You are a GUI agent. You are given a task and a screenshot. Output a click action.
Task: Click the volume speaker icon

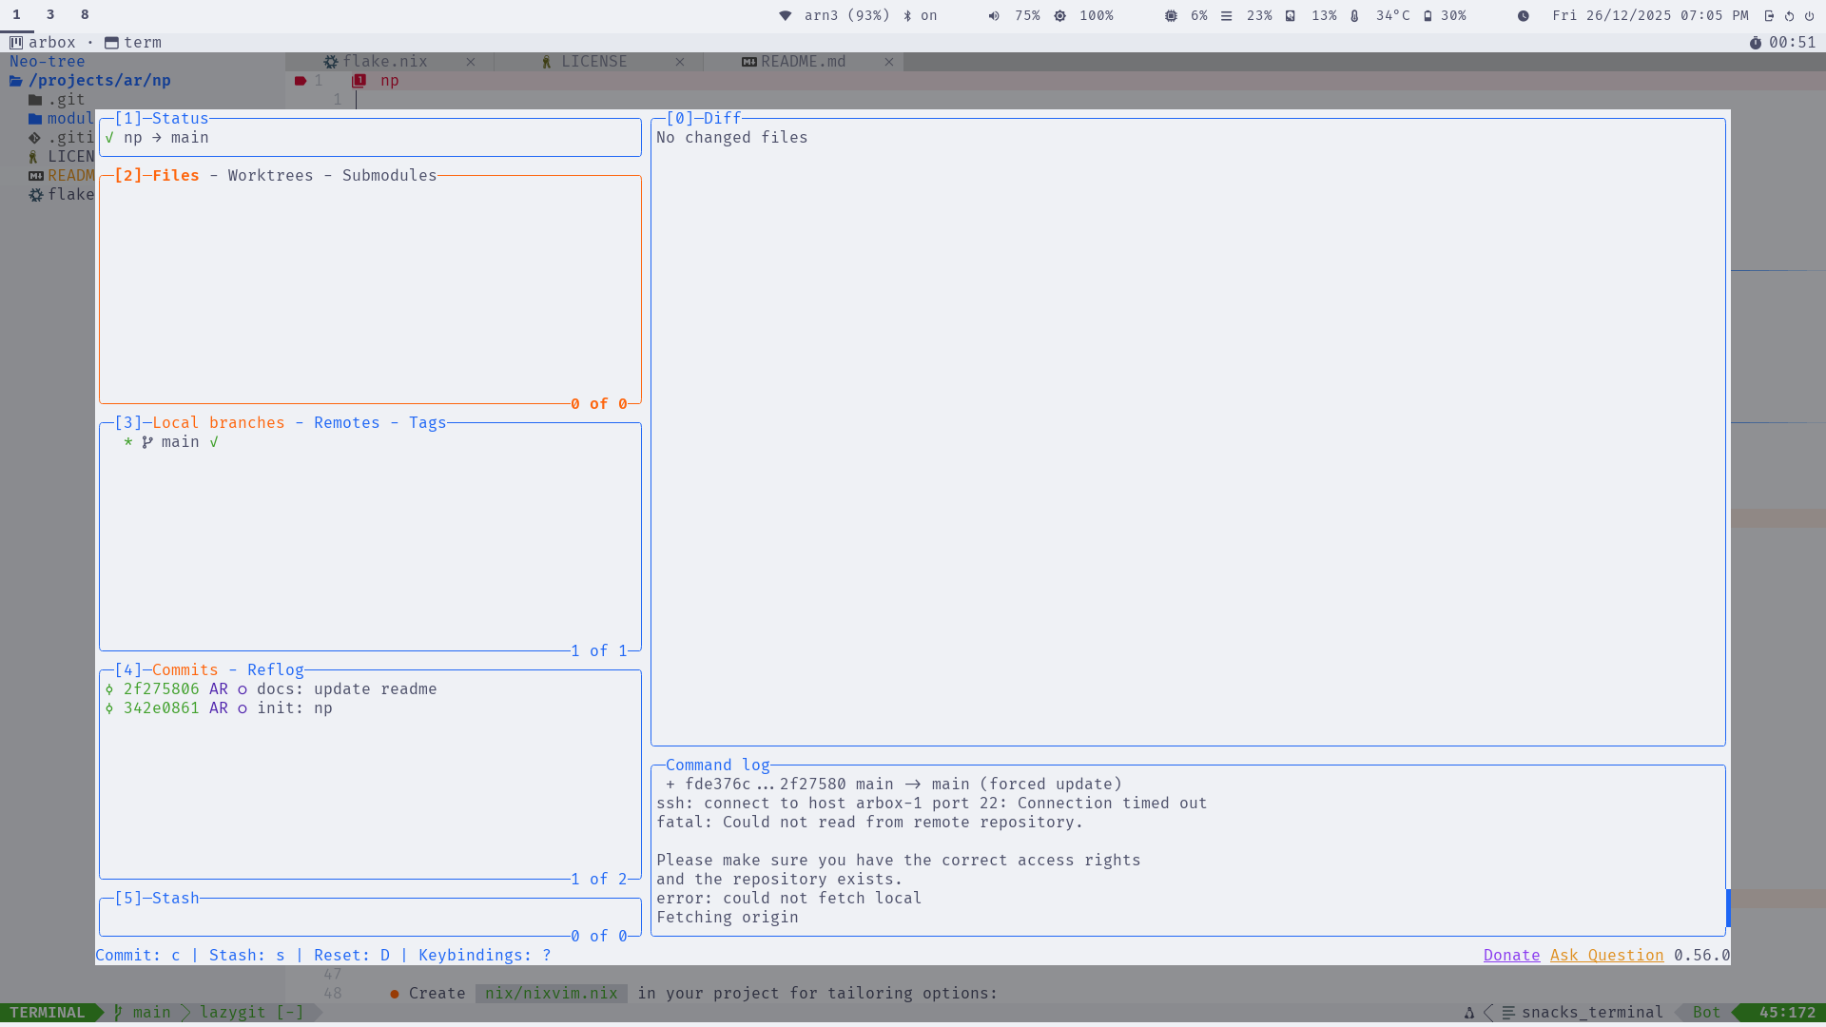[x=994, y=15]
